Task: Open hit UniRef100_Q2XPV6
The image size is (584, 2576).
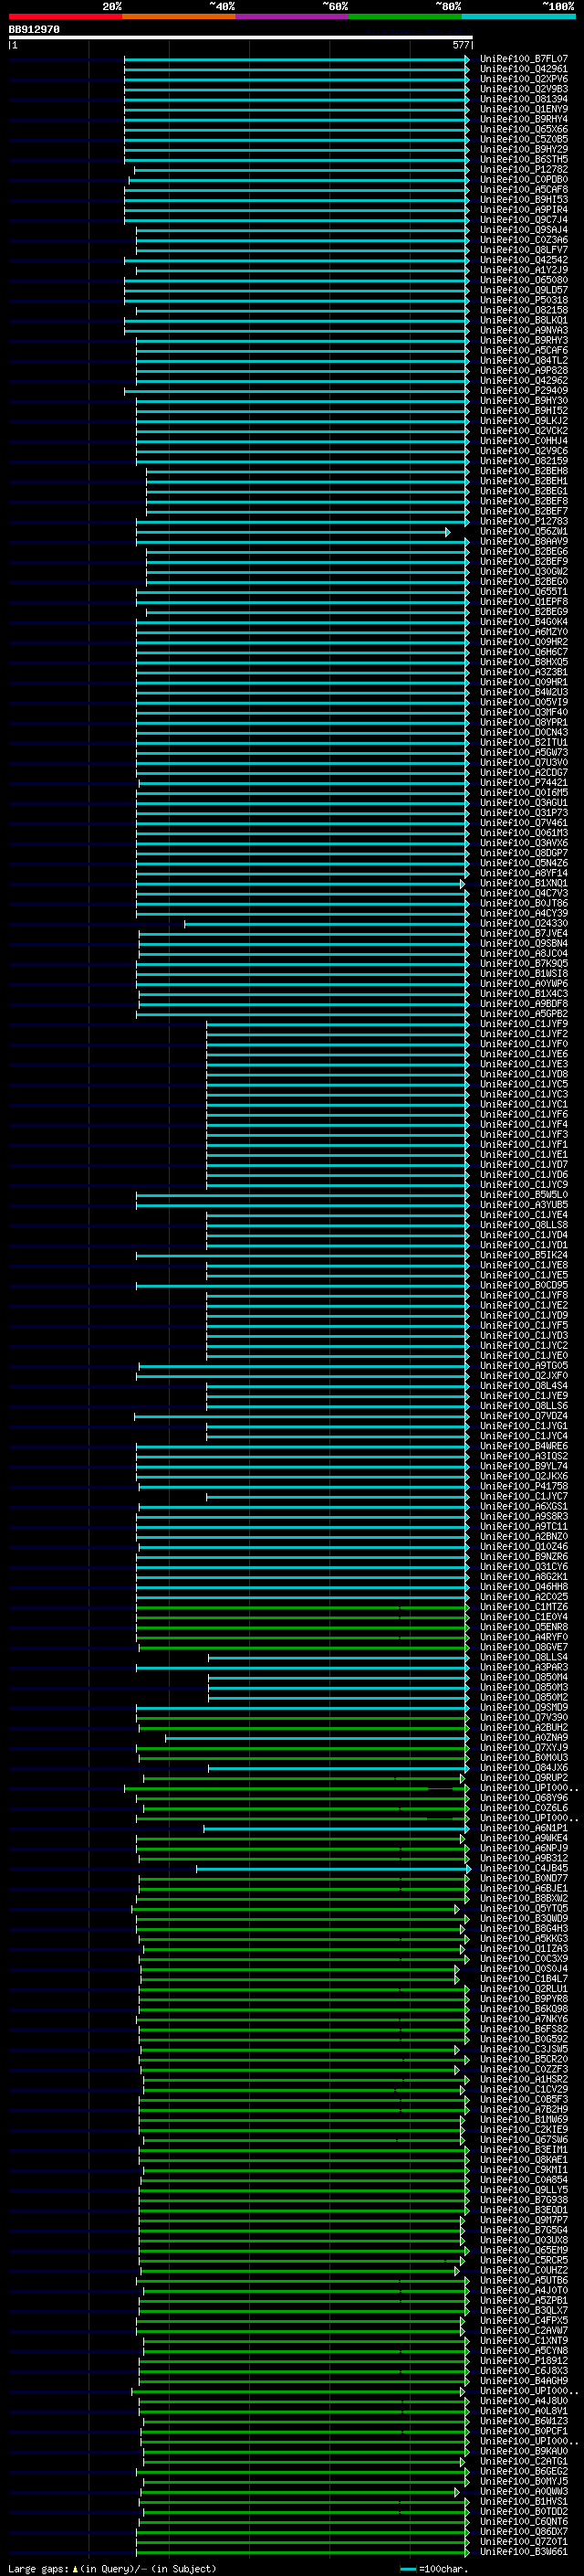Action: [524, 79]
